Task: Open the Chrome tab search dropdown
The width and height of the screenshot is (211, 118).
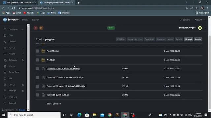Action: pyautogui.click(x=186, y=2)
